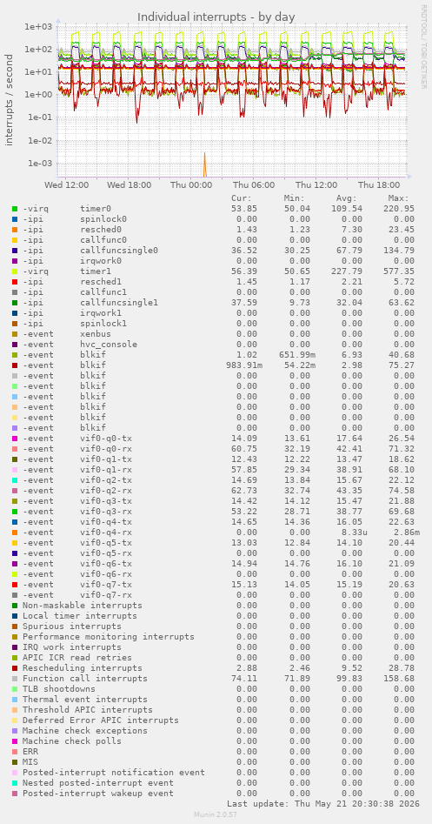Click the timer0 green legend swatch
The width and height of the screenshot is (432, 824).
(x=15, y=209)
